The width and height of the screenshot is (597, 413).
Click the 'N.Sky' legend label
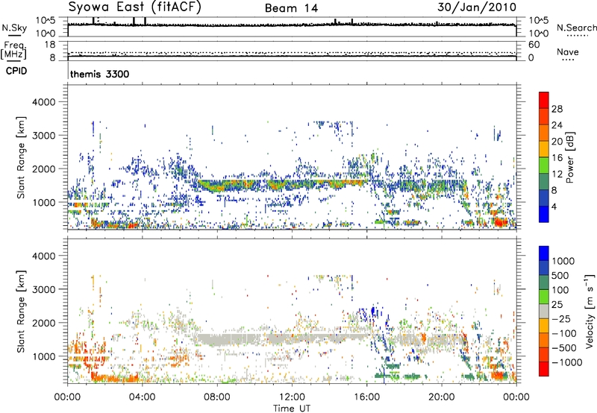(14, 28)
